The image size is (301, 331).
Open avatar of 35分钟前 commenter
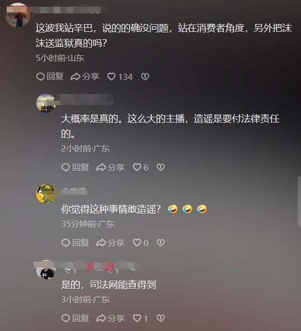click(46, 194)
